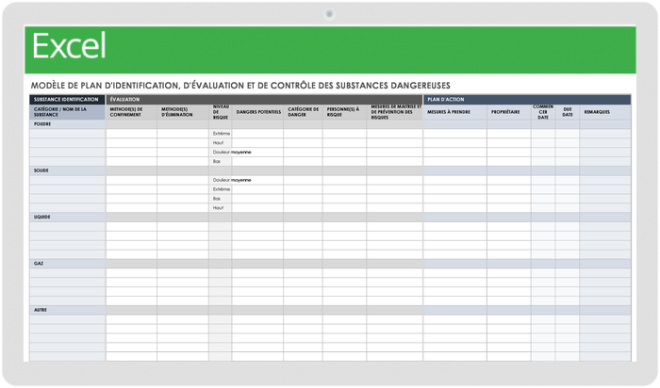
Task: Click the Excel logo text in green banner
Action: pos(70,46)
